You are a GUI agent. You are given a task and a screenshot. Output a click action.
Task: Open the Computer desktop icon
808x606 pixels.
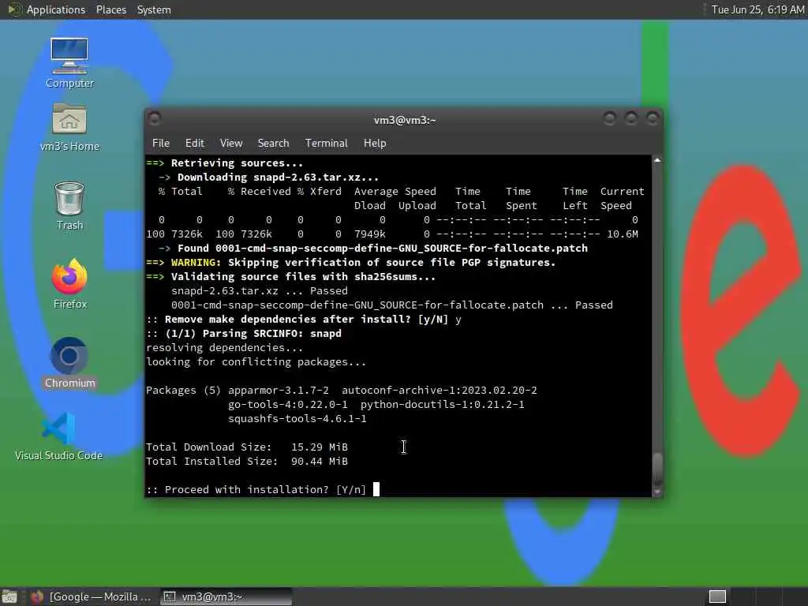point(69,62)
